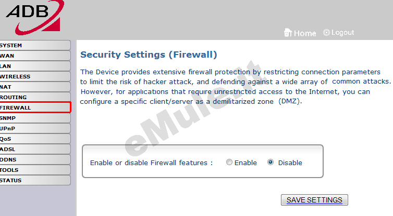Select the Disable firewall radio button
This screenshot has width=393, height=216.
tap(271, 163)
